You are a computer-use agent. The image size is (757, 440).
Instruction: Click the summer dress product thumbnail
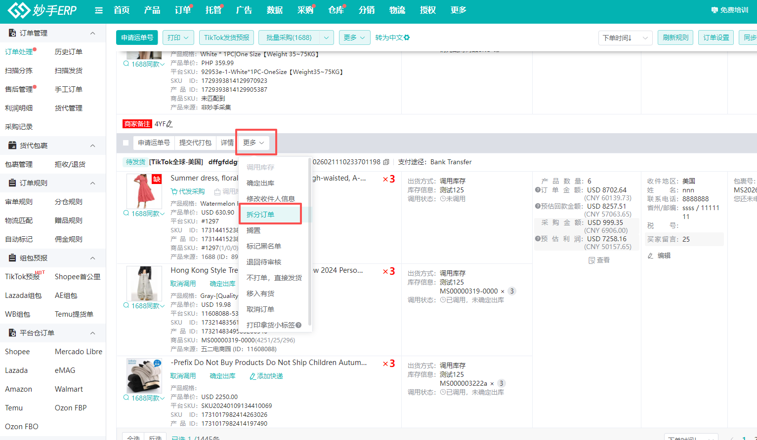(x=144, y=191)
